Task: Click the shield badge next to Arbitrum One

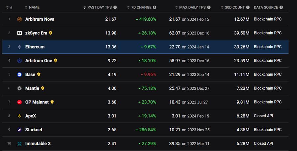Action: 56,61
